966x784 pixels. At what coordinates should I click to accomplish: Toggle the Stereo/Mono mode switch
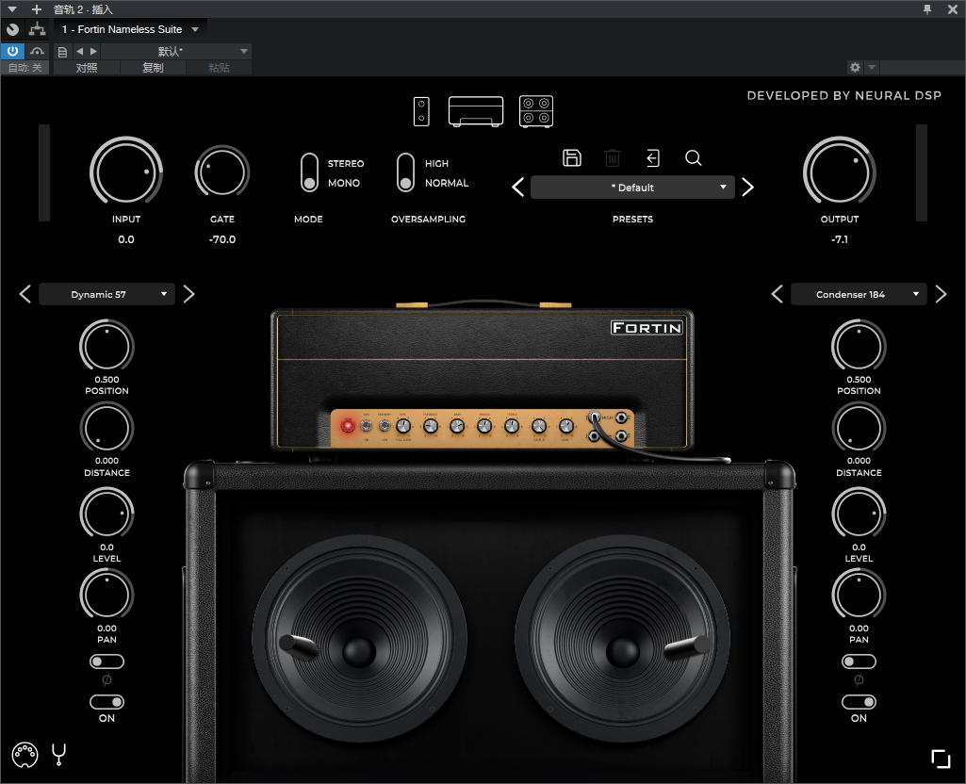(309, 173)
